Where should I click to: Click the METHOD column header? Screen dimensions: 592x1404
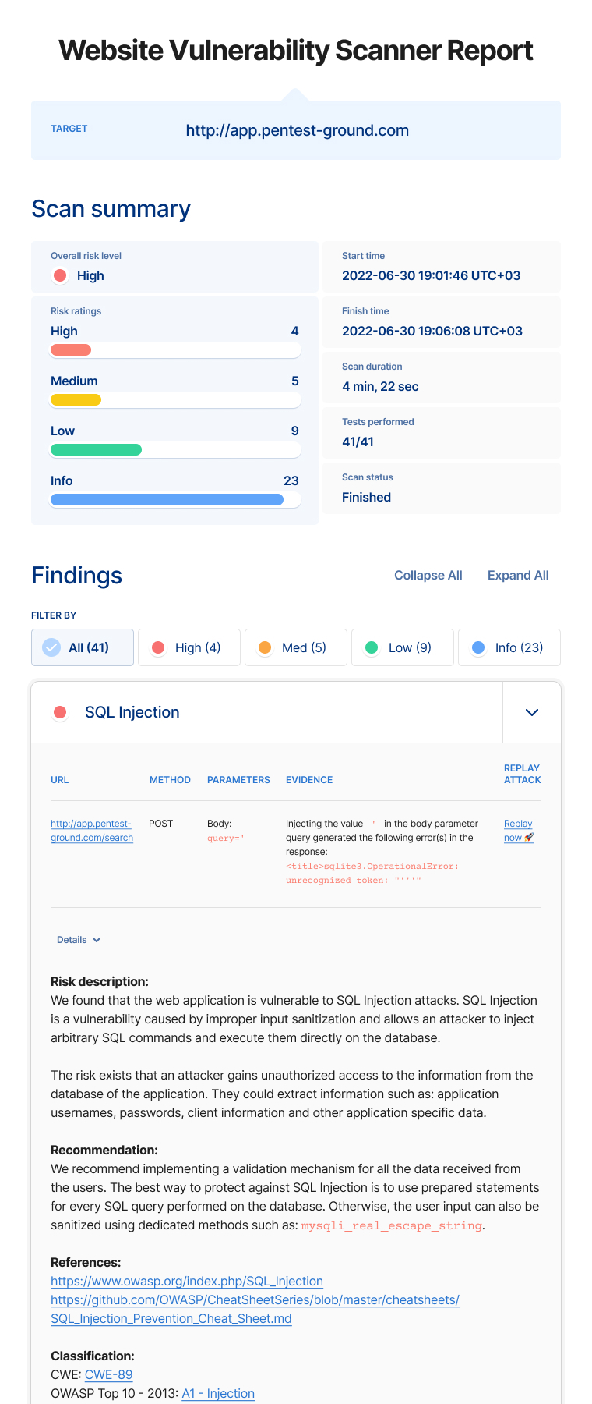[170, 780]
